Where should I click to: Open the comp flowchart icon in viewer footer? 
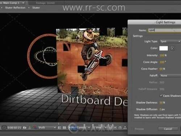pyautogui.click(x=125, y=128)
